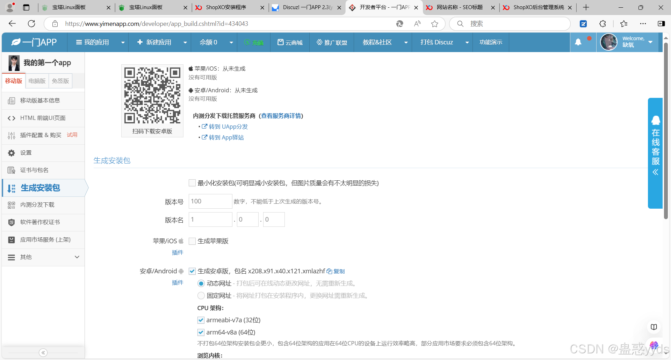
Task: Reload the page
Action: point(31,23)
